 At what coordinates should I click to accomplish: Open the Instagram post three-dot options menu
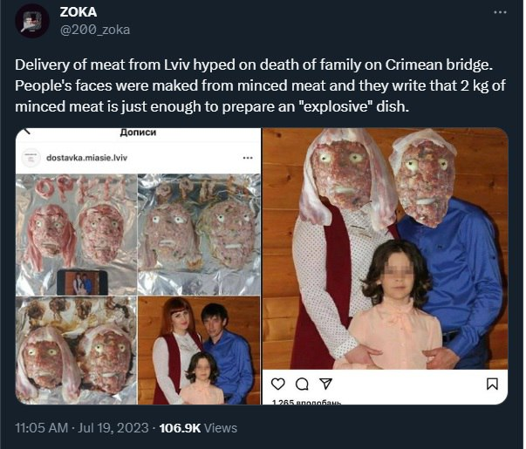click(x=248, y=158)
